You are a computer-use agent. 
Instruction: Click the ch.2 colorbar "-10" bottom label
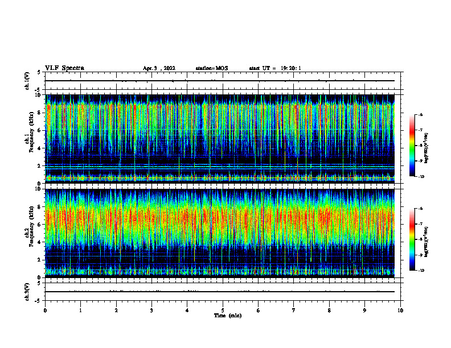coord(421,271)
